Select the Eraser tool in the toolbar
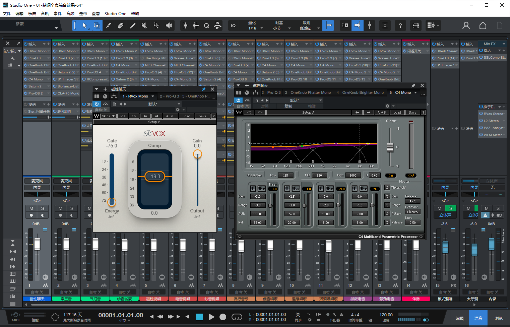This screenshot has height=327, width=510. 121,25
